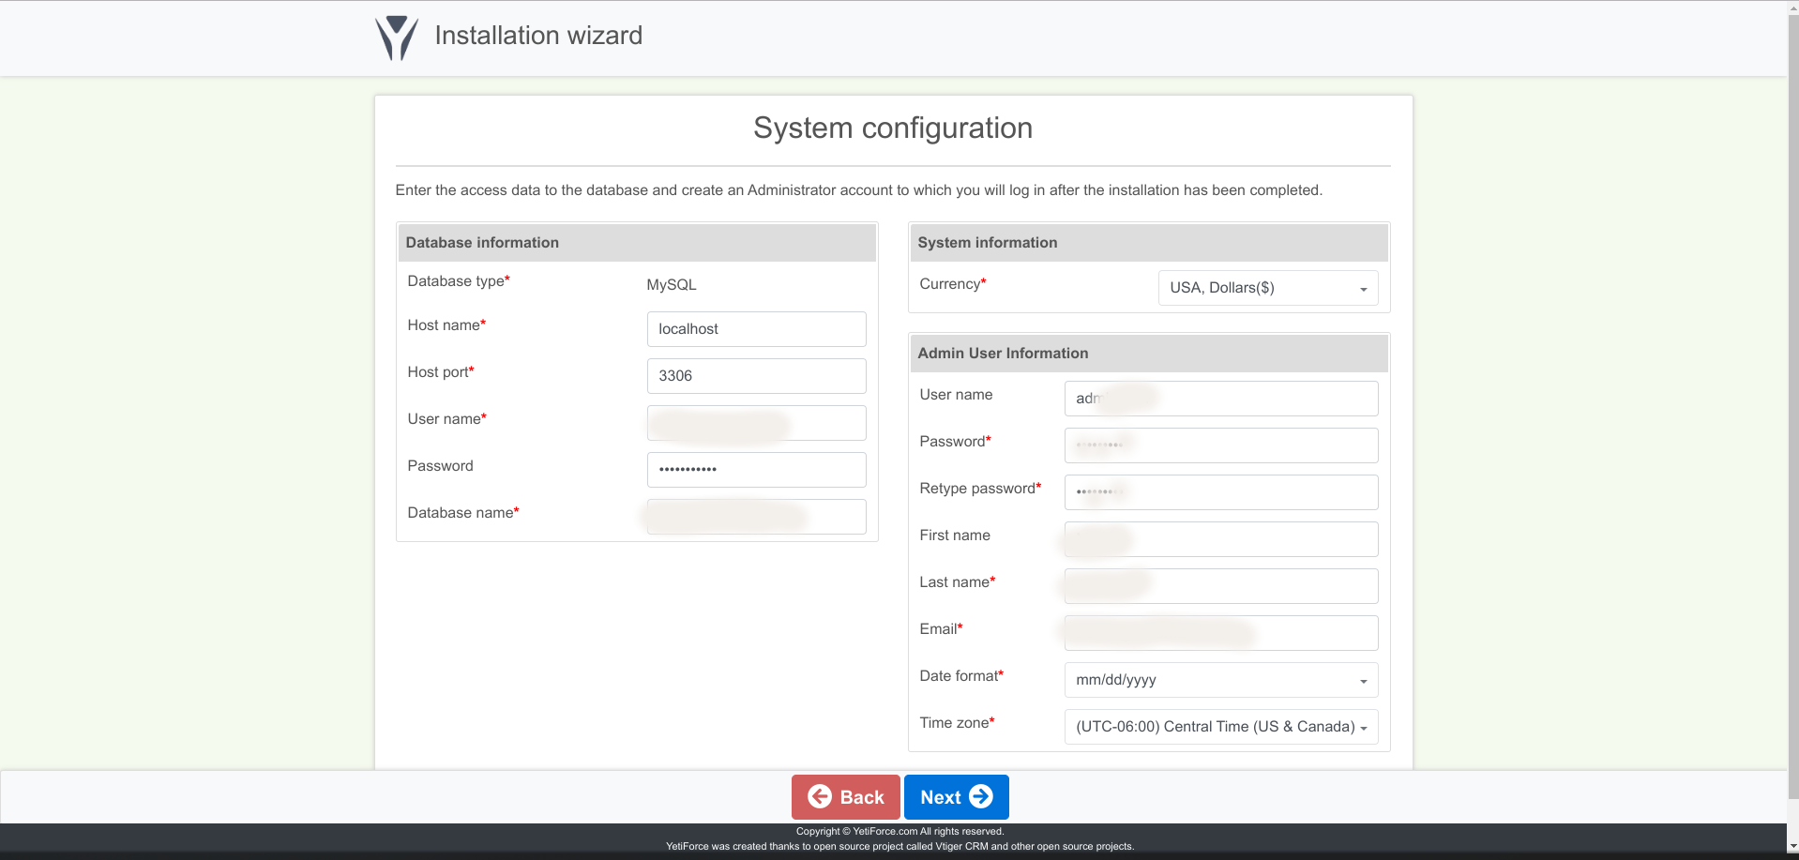The image size is (1799, 860).
Task: Focus the First name field
Action: pyautogui.click(x=1221, y=539)
